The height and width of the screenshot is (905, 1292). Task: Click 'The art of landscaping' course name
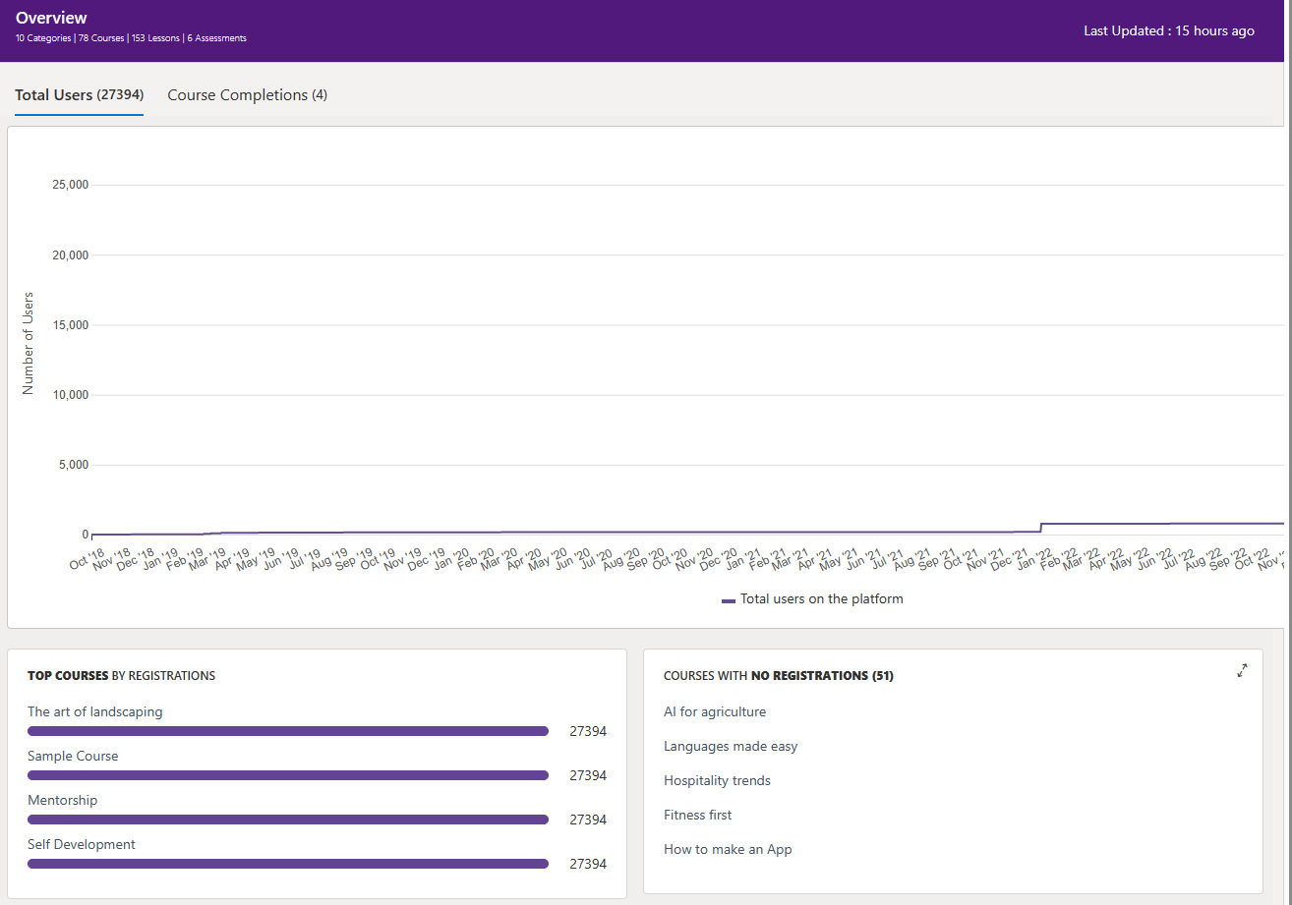[95, 711]
